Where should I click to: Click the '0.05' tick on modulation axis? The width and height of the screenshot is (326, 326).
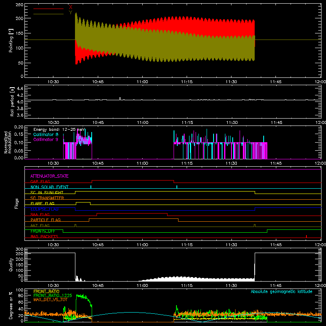[x=19, y=150]
